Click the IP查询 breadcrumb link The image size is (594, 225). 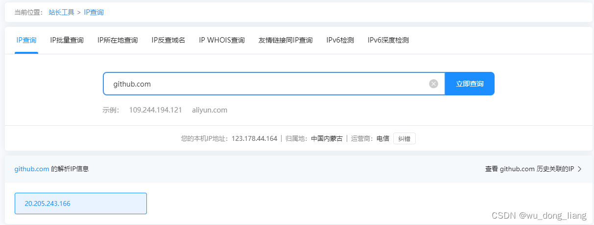pyautogui.click(x=94, y=12)
